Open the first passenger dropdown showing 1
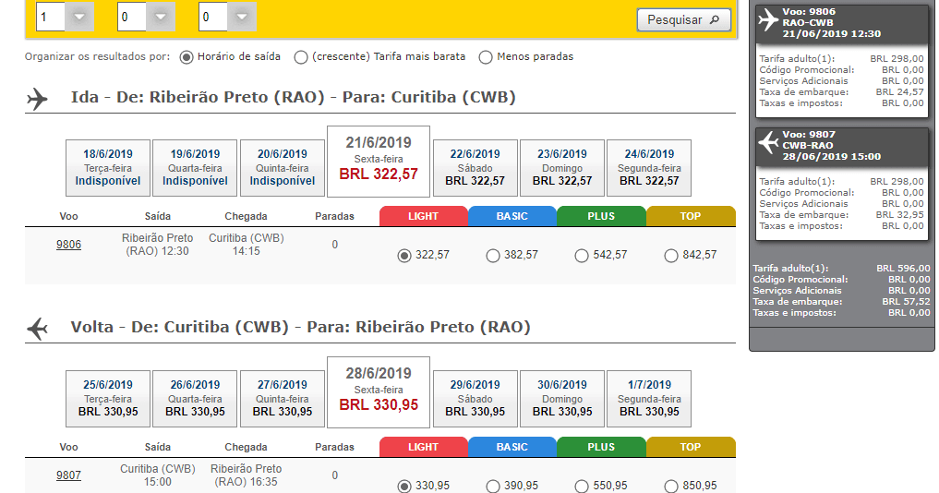 pos(79,17)
